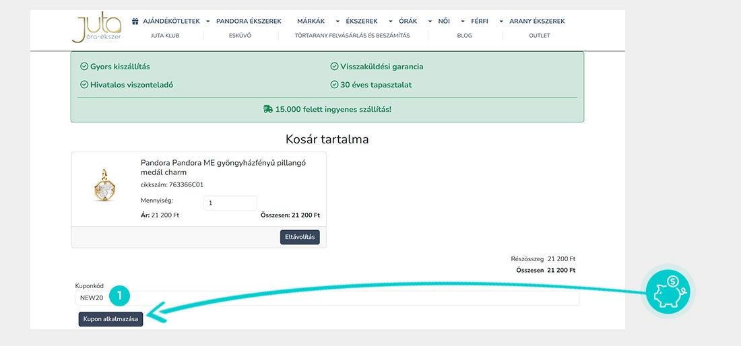Open the Pandora charm product thumbnail

point(104,186)
